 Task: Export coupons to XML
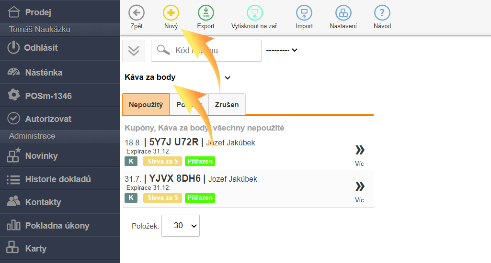206,13
